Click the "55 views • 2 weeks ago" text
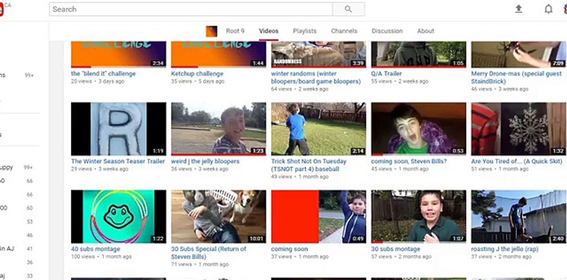Screen dimensions: 567x280 (x=400, y=81)
